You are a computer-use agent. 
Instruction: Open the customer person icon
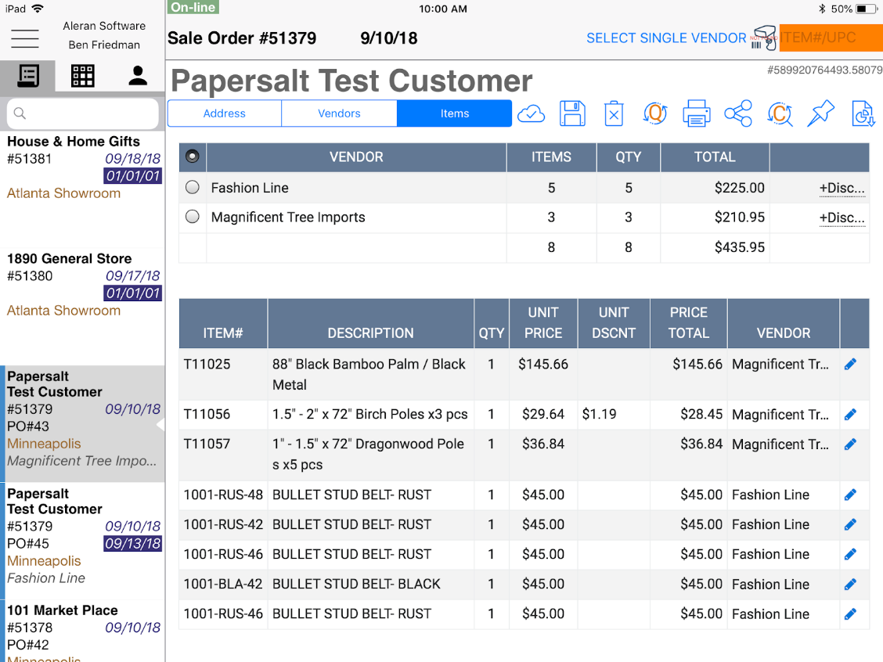click(x=138, y=76)
